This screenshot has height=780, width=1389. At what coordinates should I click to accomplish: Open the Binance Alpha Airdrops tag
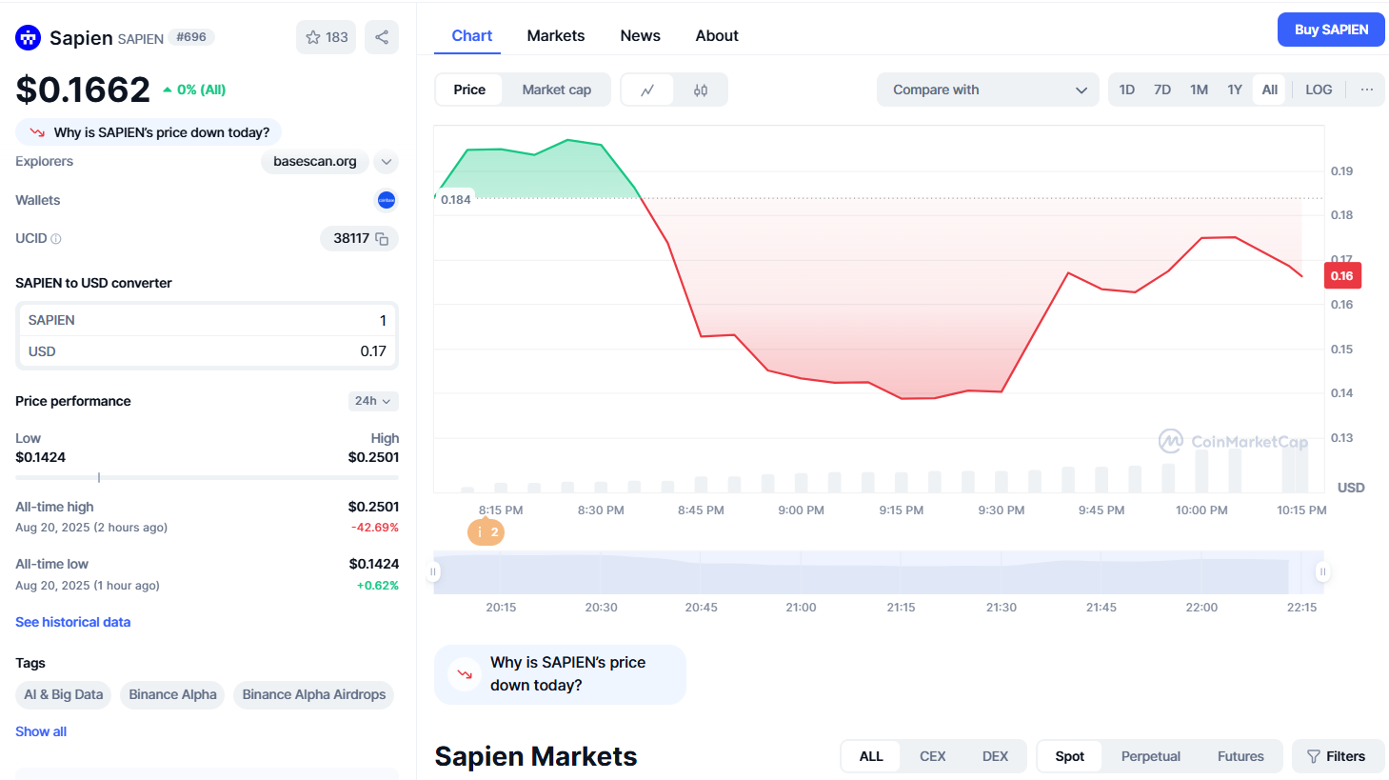pyautogui.click(x=314, y=694)
